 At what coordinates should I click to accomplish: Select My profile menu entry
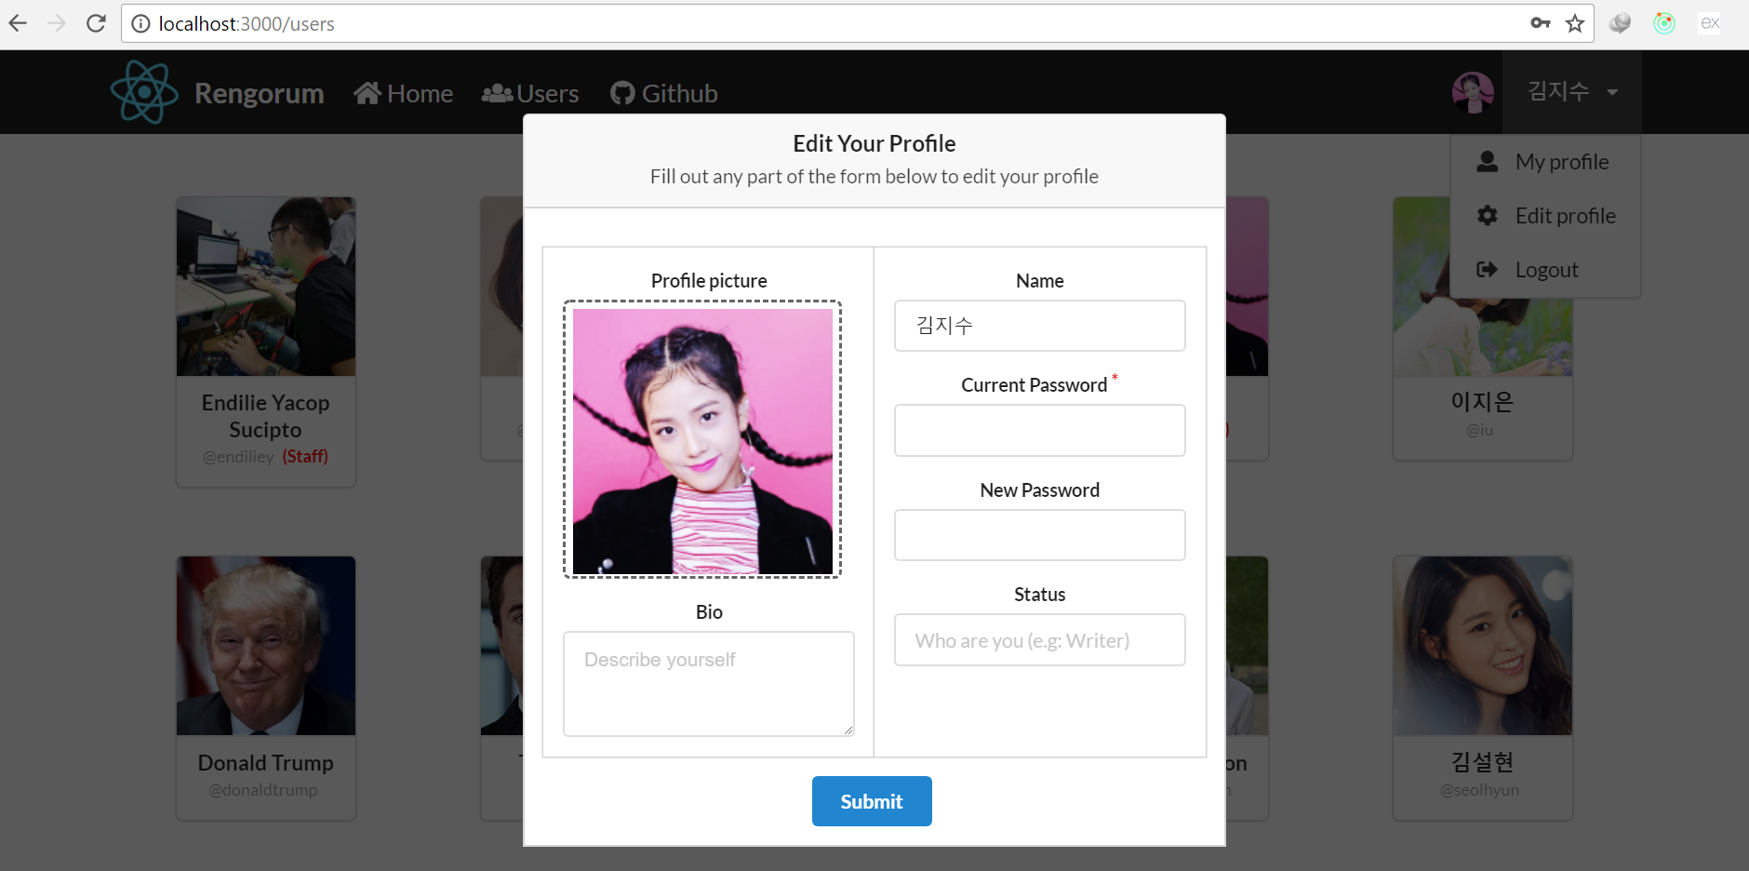tap(1545, 162)
